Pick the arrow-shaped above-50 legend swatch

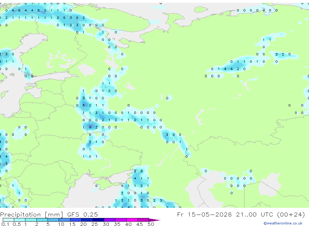pos(154,220)
